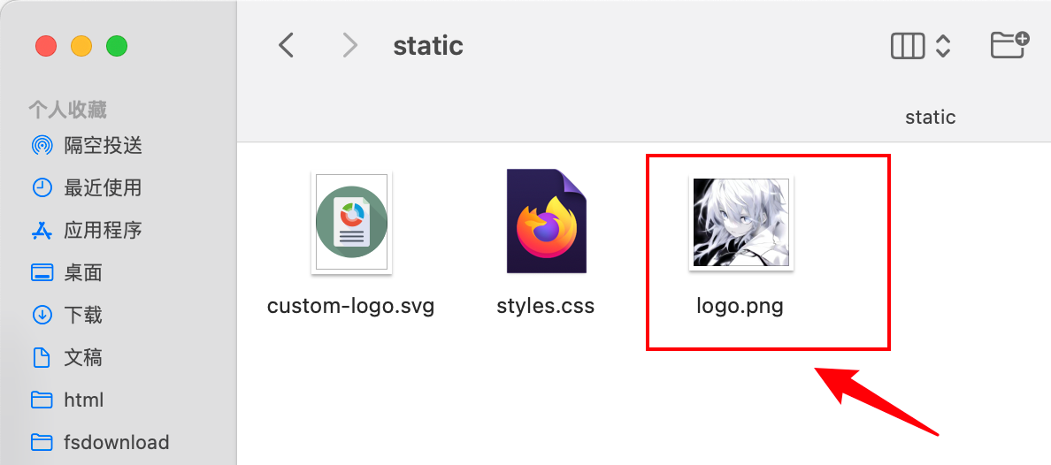This screenshot has width=1051, height=465.
Task: Click styles.css file name
Action: 546,306
